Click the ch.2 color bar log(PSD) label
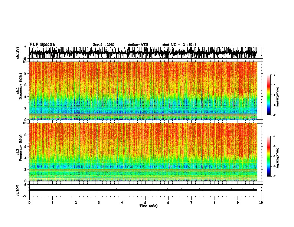 pyautogui.click(x=278, y=158)
